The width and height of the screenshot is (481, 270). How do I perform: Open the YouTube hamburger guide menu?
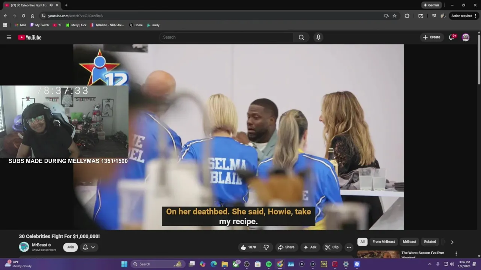9,37
